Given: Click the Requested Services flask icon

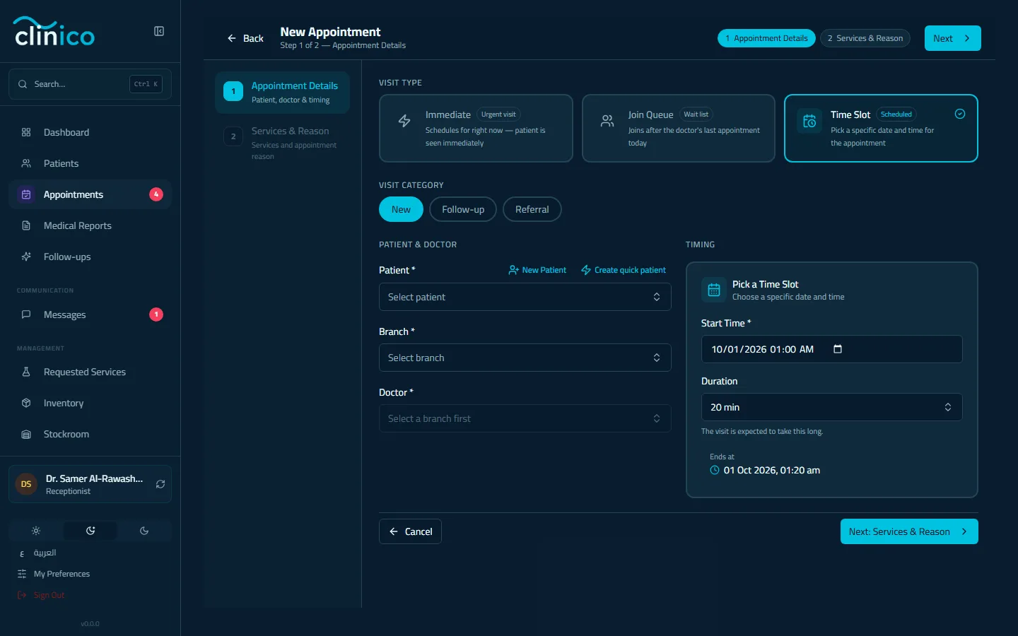Looking at the screenshot, I should [26, 372].
